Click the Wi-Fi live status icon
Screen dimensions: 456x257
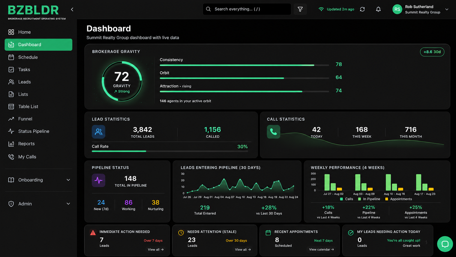point(321,9)
